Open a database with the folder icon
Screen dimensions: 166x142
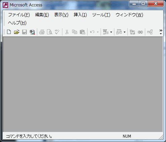pyautogui.click(x=17, y=32)
